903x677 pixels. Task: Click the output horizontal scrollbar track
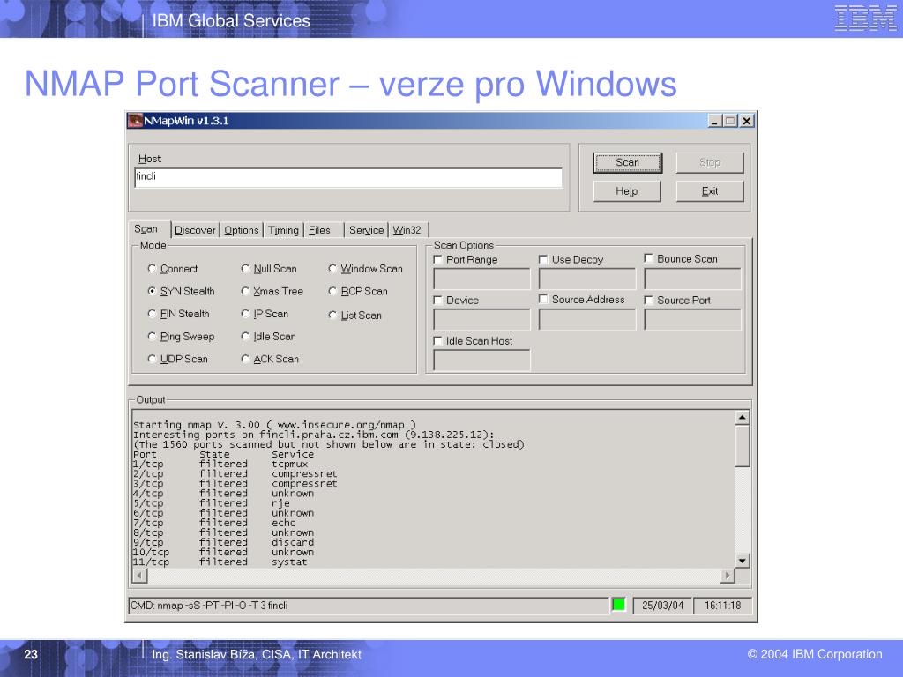[434, 575]
